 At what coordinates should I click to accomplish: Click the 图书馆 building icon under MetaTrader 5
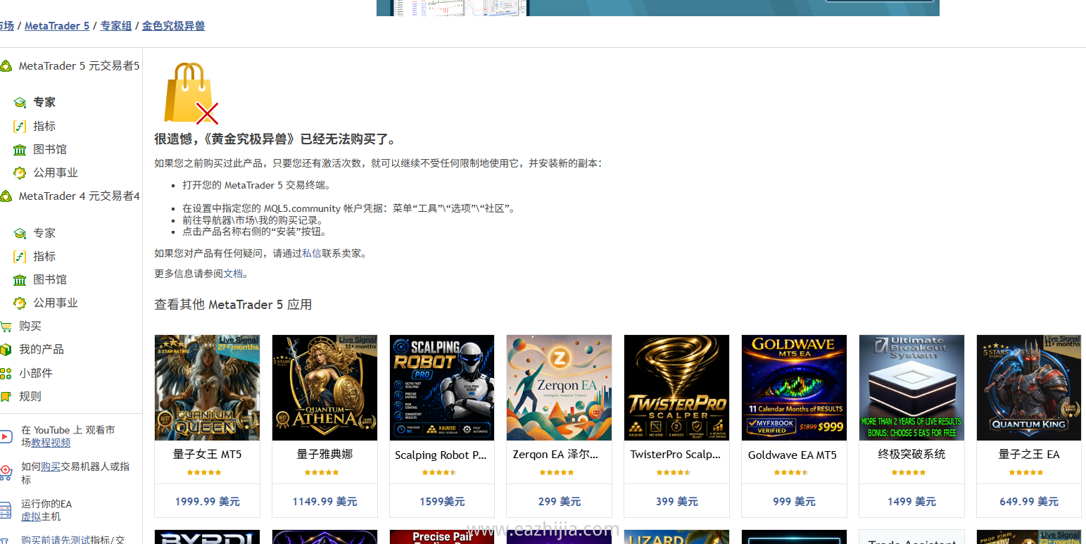point(20,150)
